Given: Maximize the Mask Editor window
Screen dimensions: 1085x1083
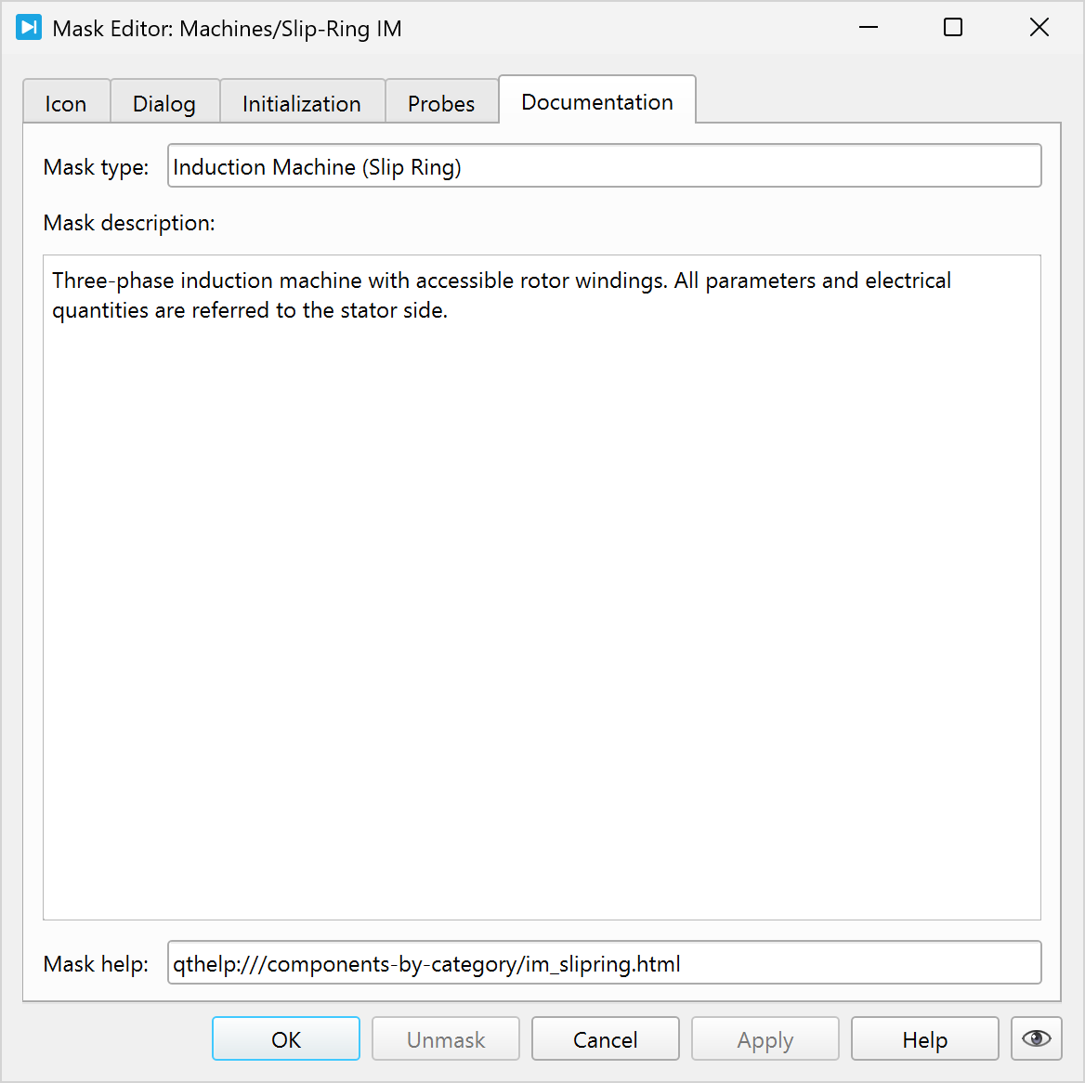Looking at the screenshot, I should tap(952, 28).
